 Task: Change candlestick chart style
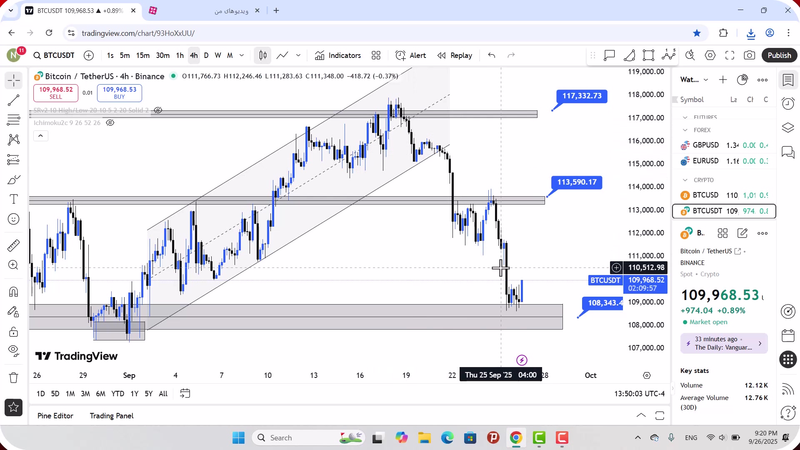point(263,55)
